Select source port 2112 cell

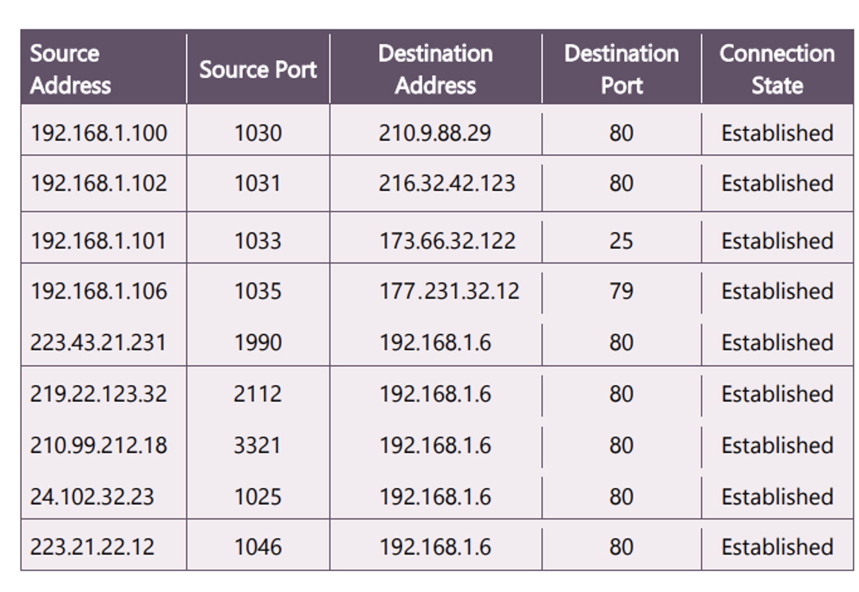pos(258,393)
